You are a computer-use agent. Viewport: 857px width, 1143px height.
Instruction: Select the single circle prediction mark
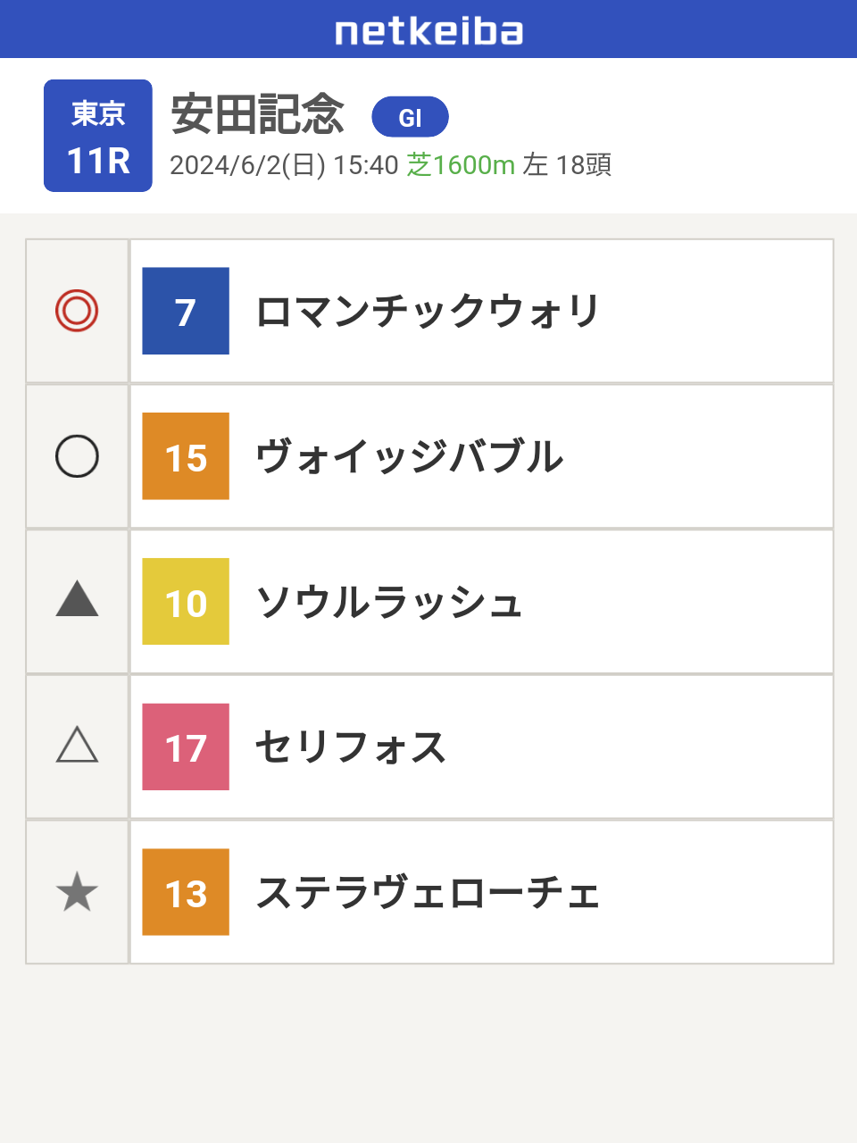pos(77,456)
